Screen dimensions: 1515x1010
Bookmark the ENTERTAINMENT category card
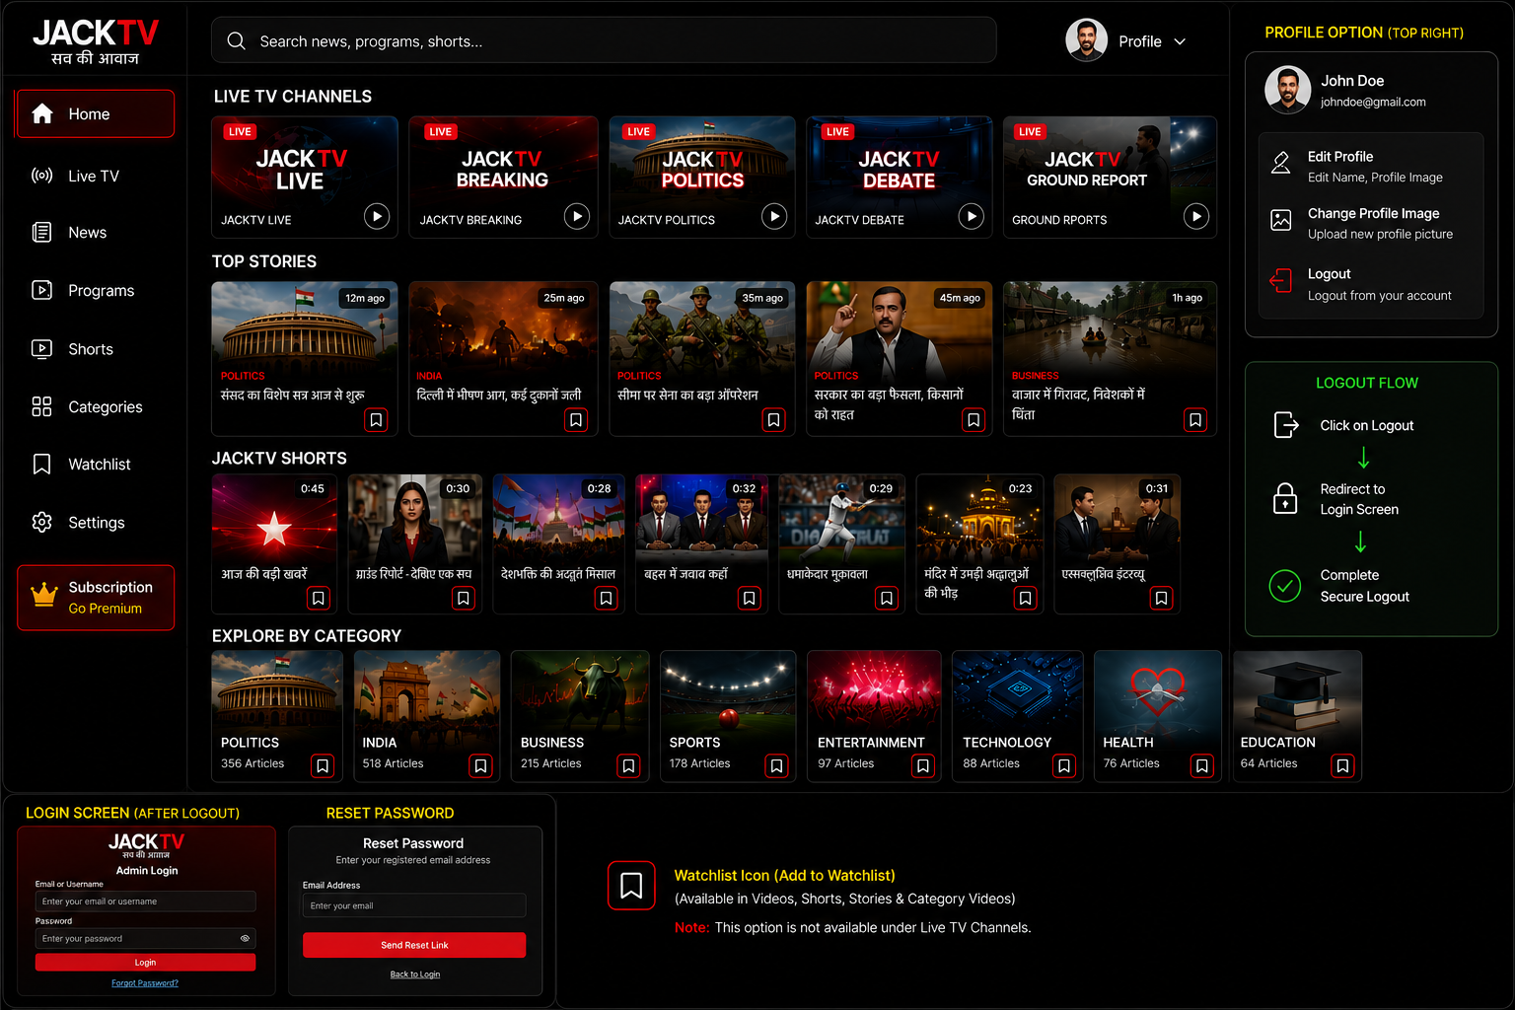pos(923,765)
